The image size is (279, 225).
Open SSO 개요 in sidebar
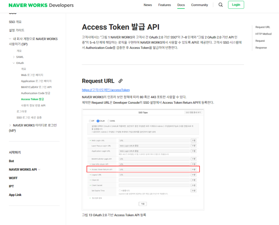15,22
